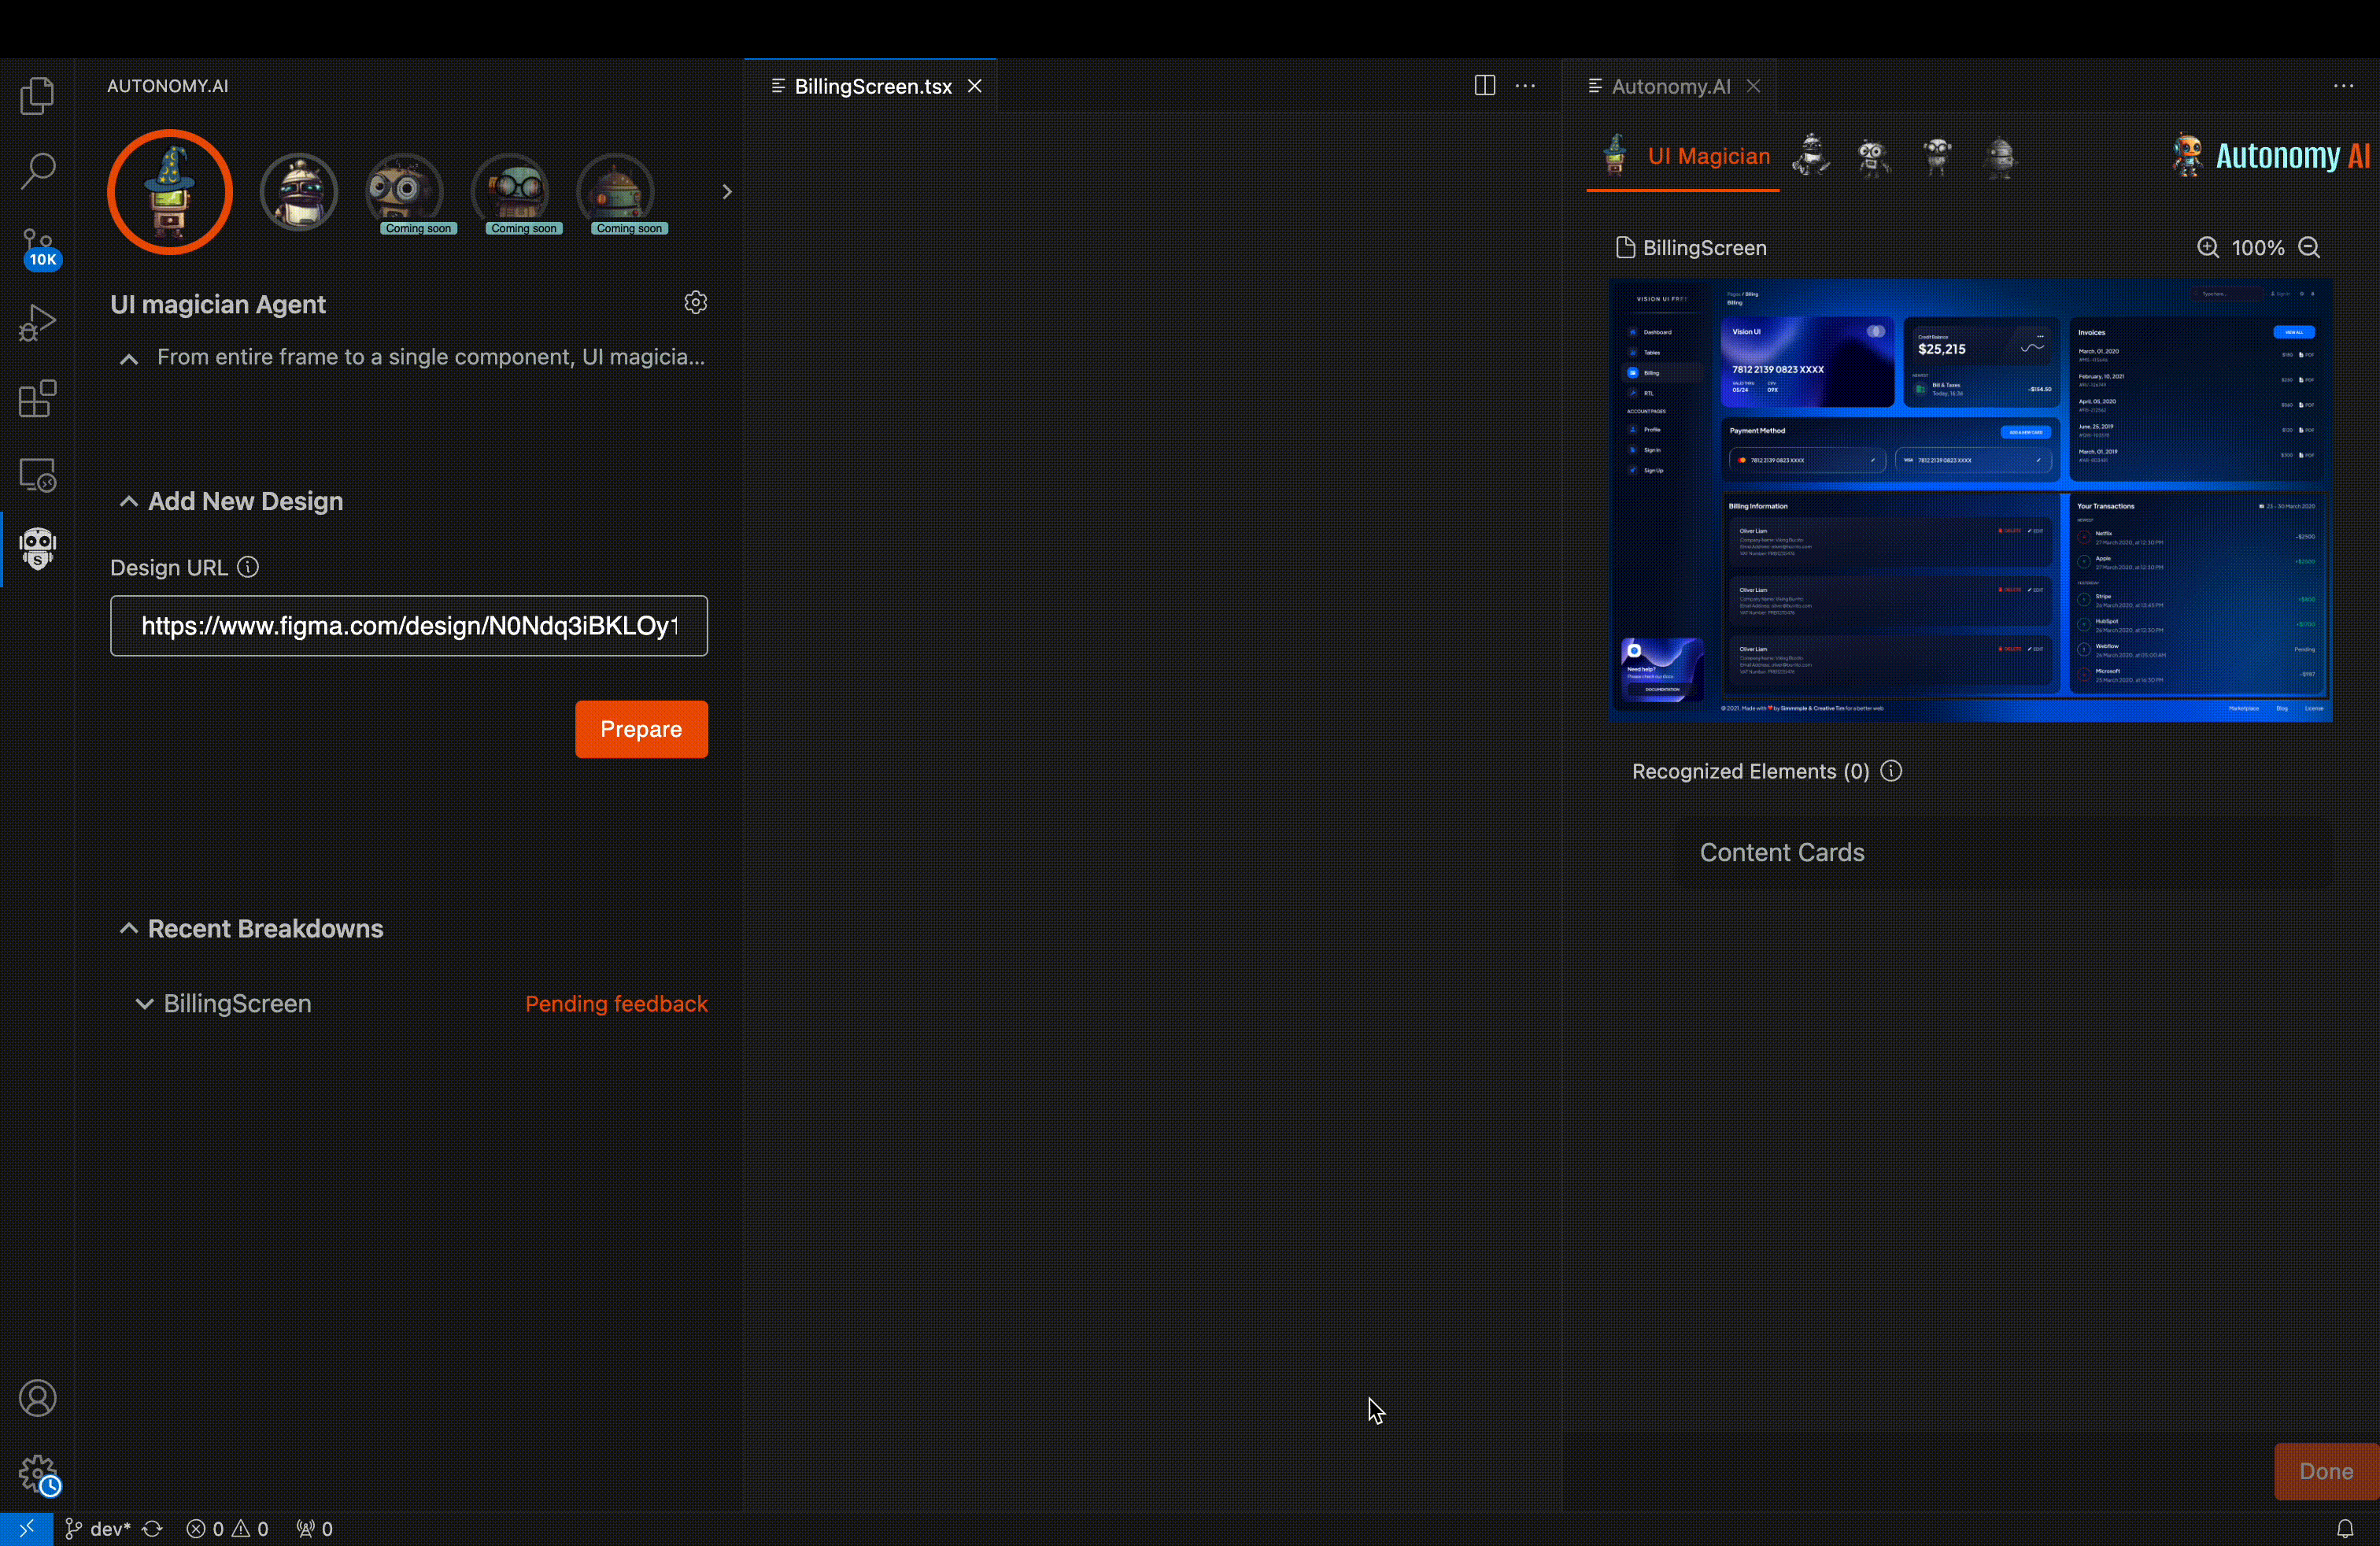Open the Accounts menu

click(37, 1398)
